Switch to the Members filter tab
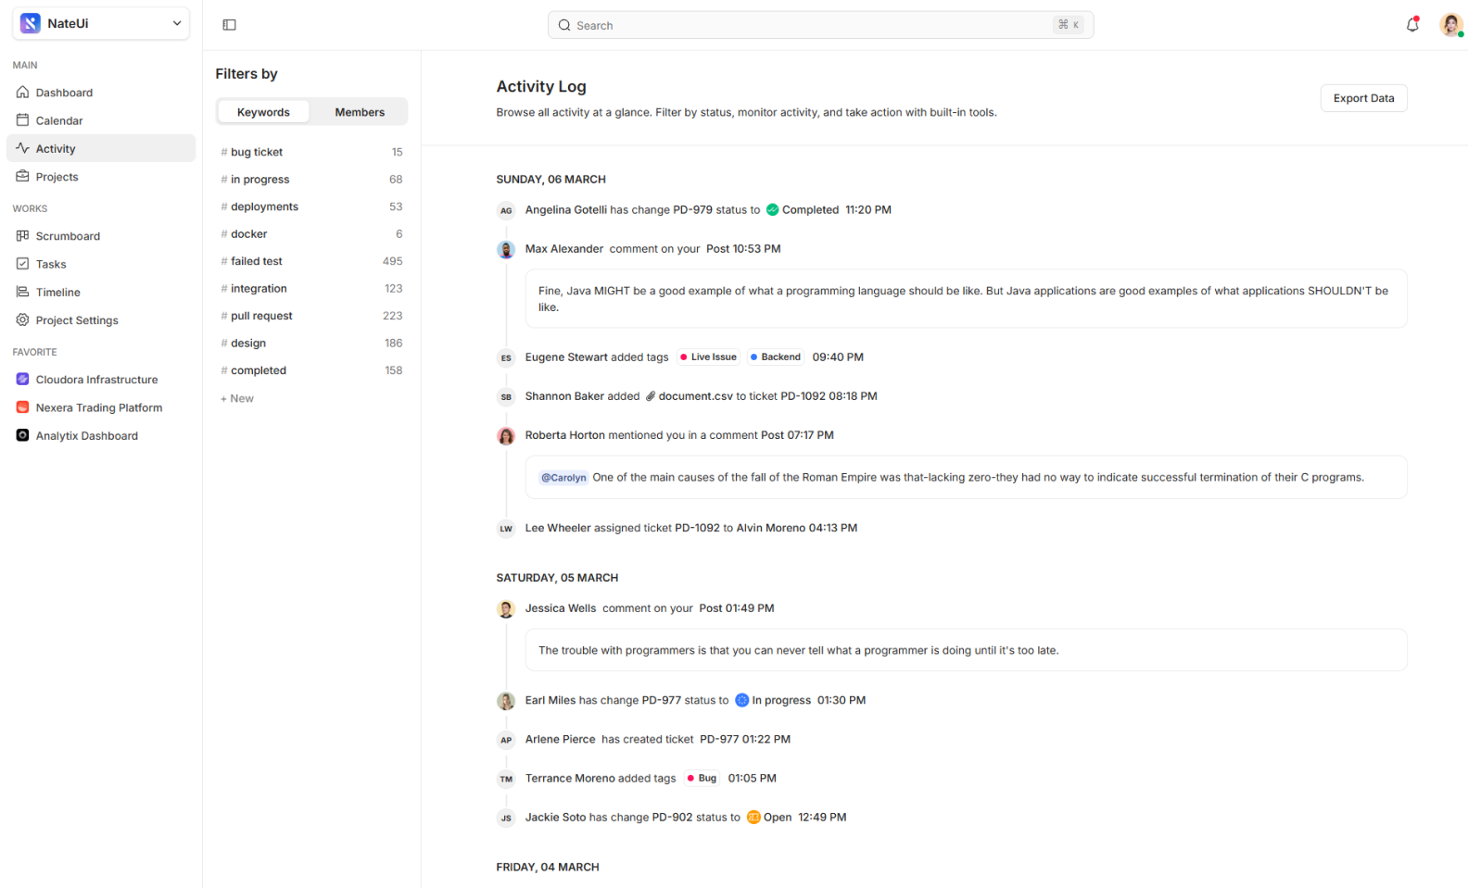 click(360, 112)
